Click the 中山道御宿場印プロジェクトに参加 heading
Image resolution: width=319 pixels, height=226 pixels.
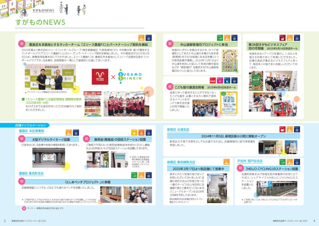pos(204,45)
